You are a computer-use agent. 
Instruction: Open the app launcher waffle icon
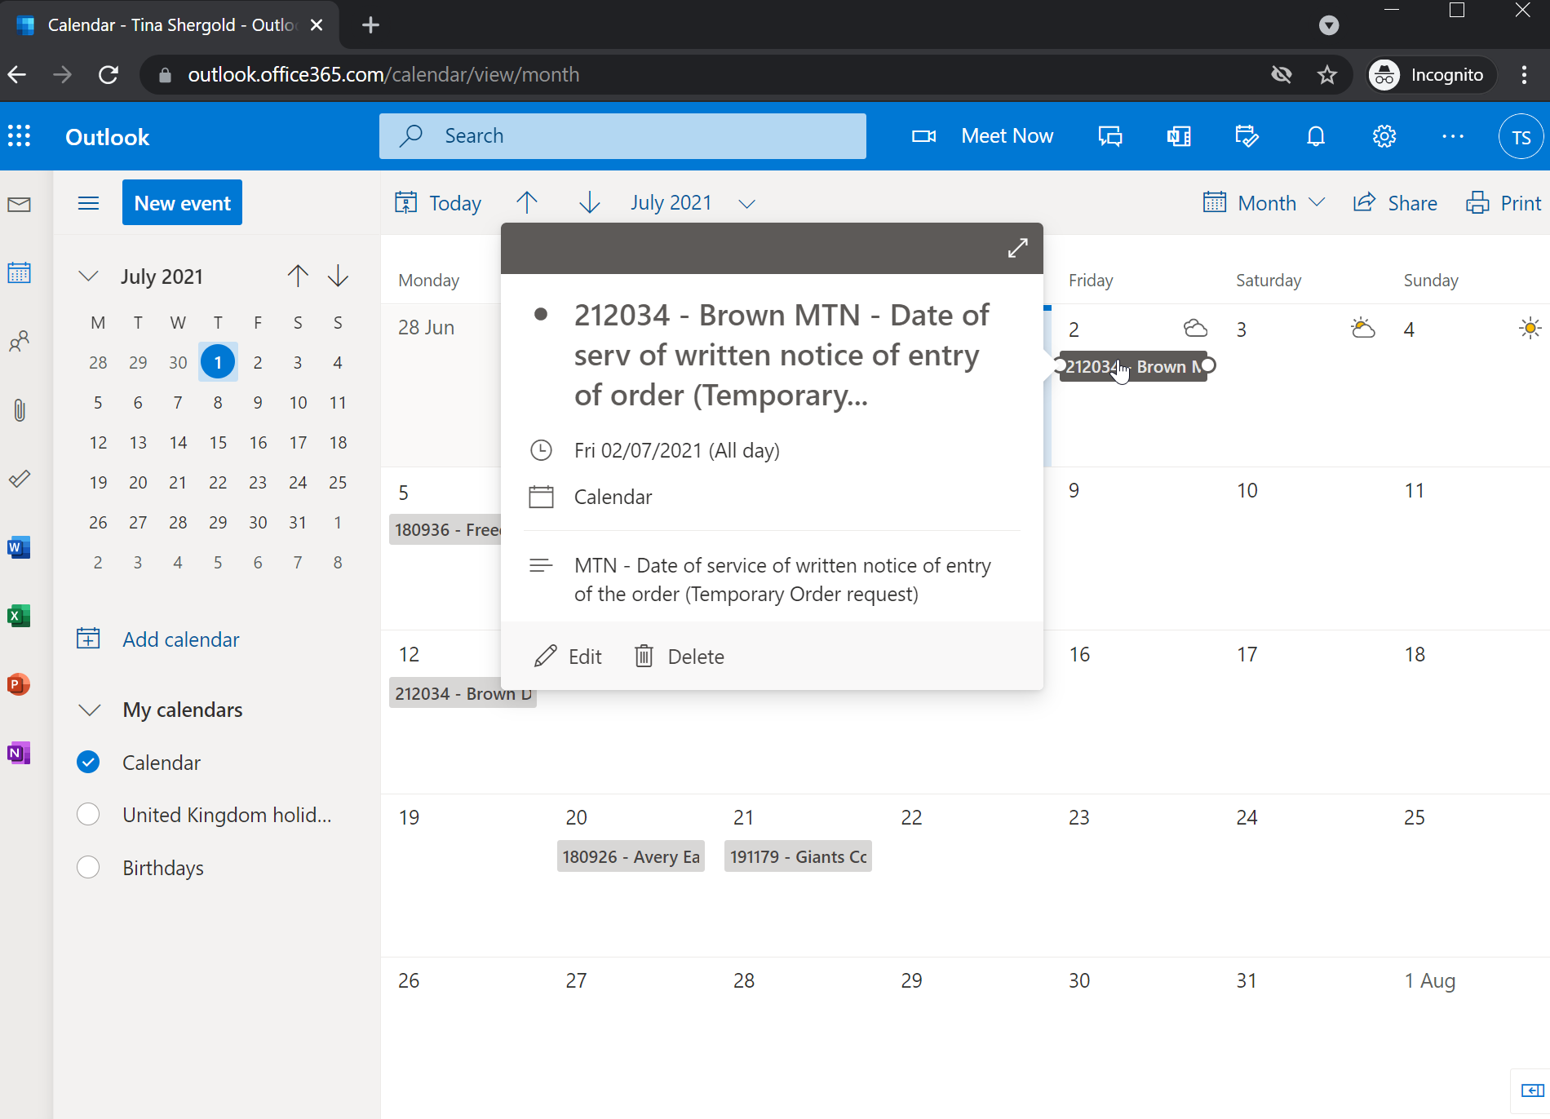pos(20,136)
